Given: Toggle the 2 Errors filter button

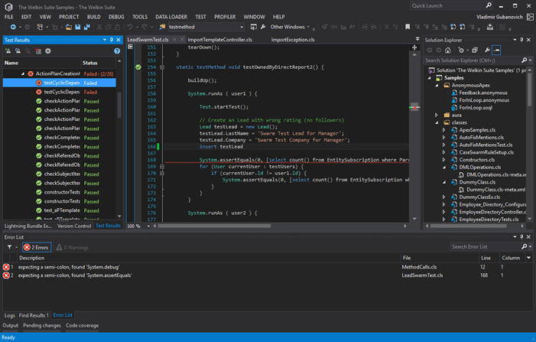Looking at the screenshot, I should click(37, 247).
